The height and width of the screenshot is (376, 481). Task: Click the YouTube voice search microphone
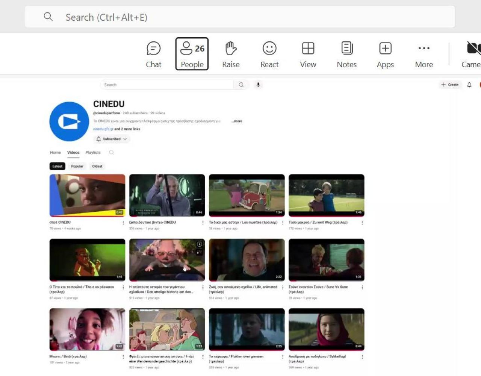point(258,85)
